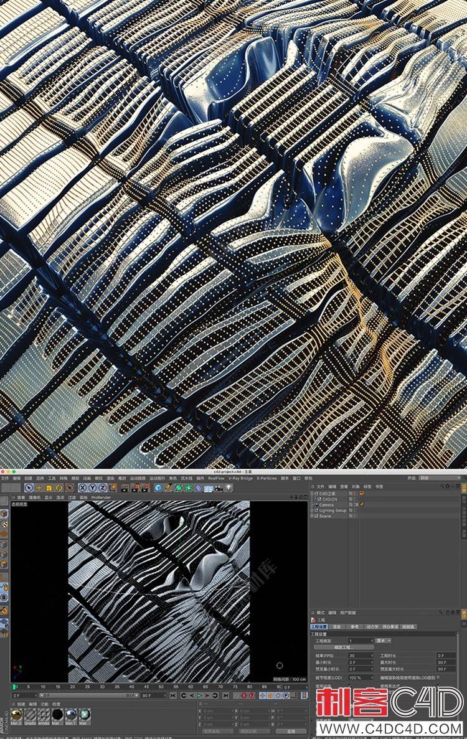This screenshot has height=739, width=467.
Task: Open the 渲染 menu in main menu bar
Action: pos(110,478)
